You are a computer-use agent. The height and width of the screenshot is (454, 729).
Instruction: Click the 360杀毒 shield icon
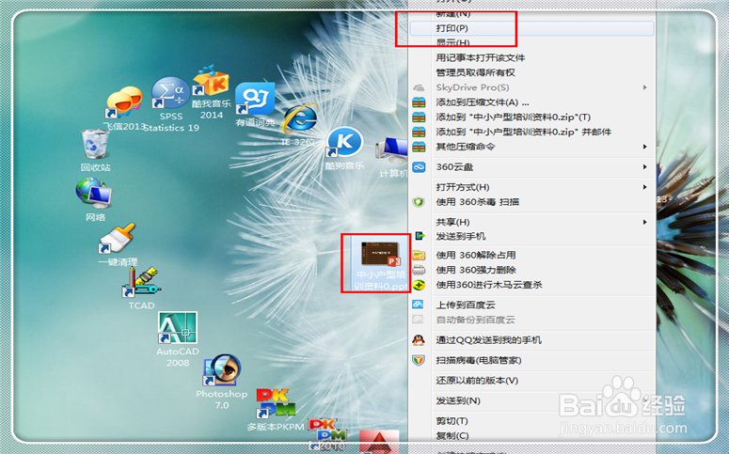419,202
